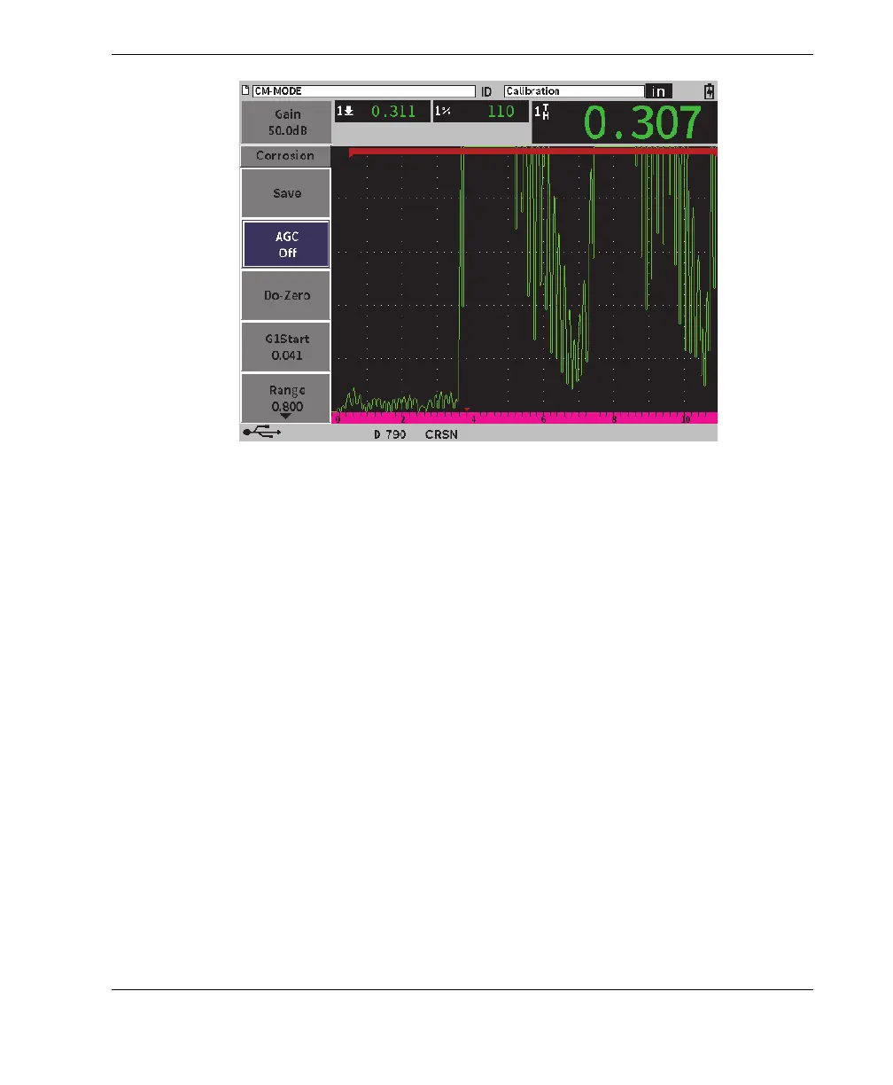Image resolution: width=893 pixels, height=1085 pixels.
Task: Click the small red triangle echo marker
Action: [467, 410]
